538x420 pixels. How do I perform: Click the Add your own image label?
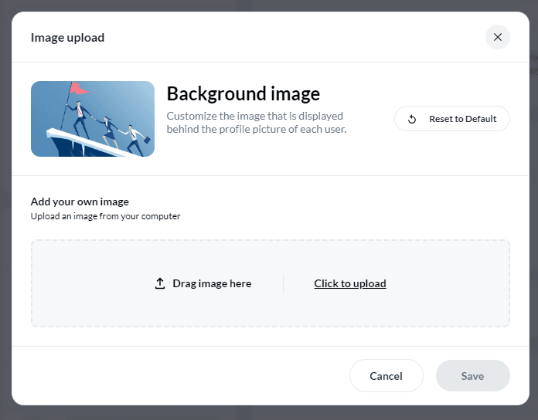tap(80, 202)
